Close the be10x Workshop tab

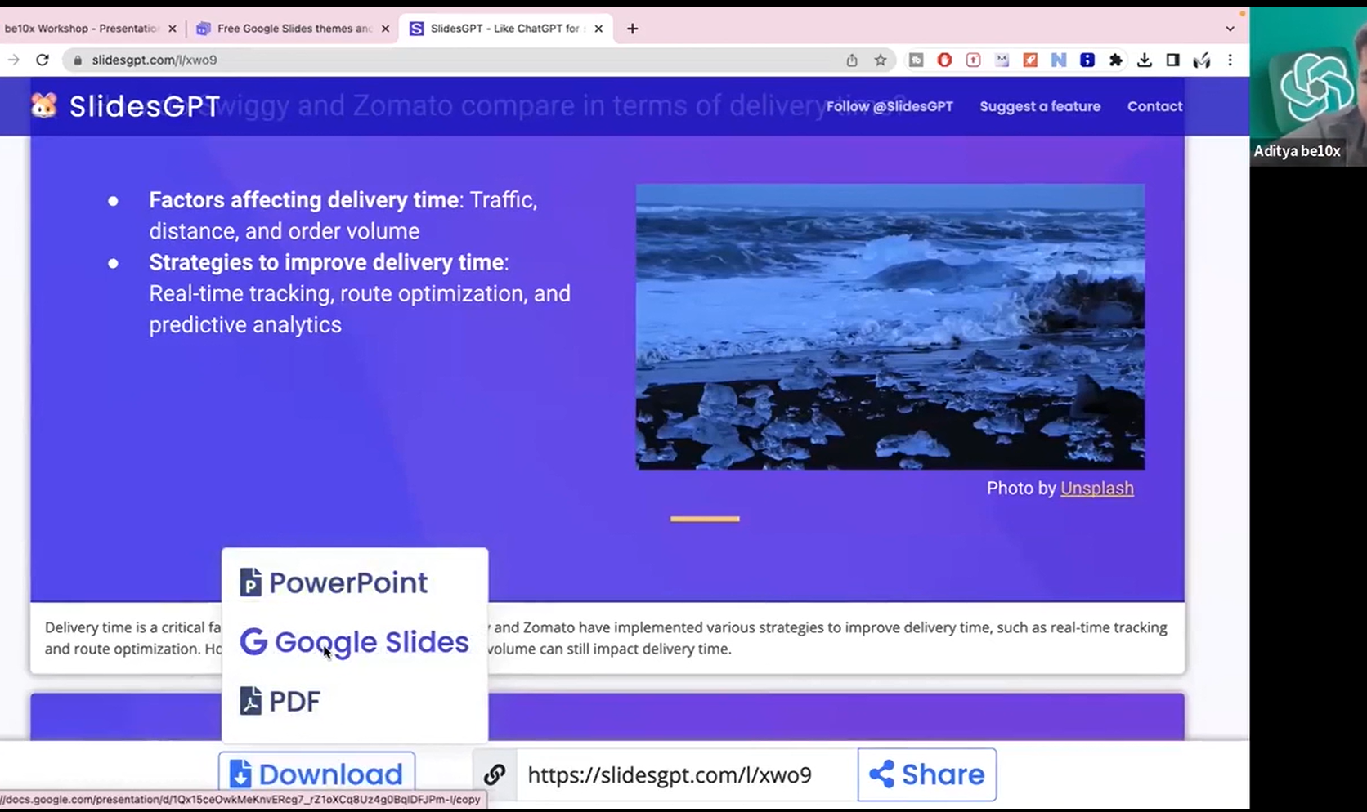pyautogui.click(x=172, y=29)
